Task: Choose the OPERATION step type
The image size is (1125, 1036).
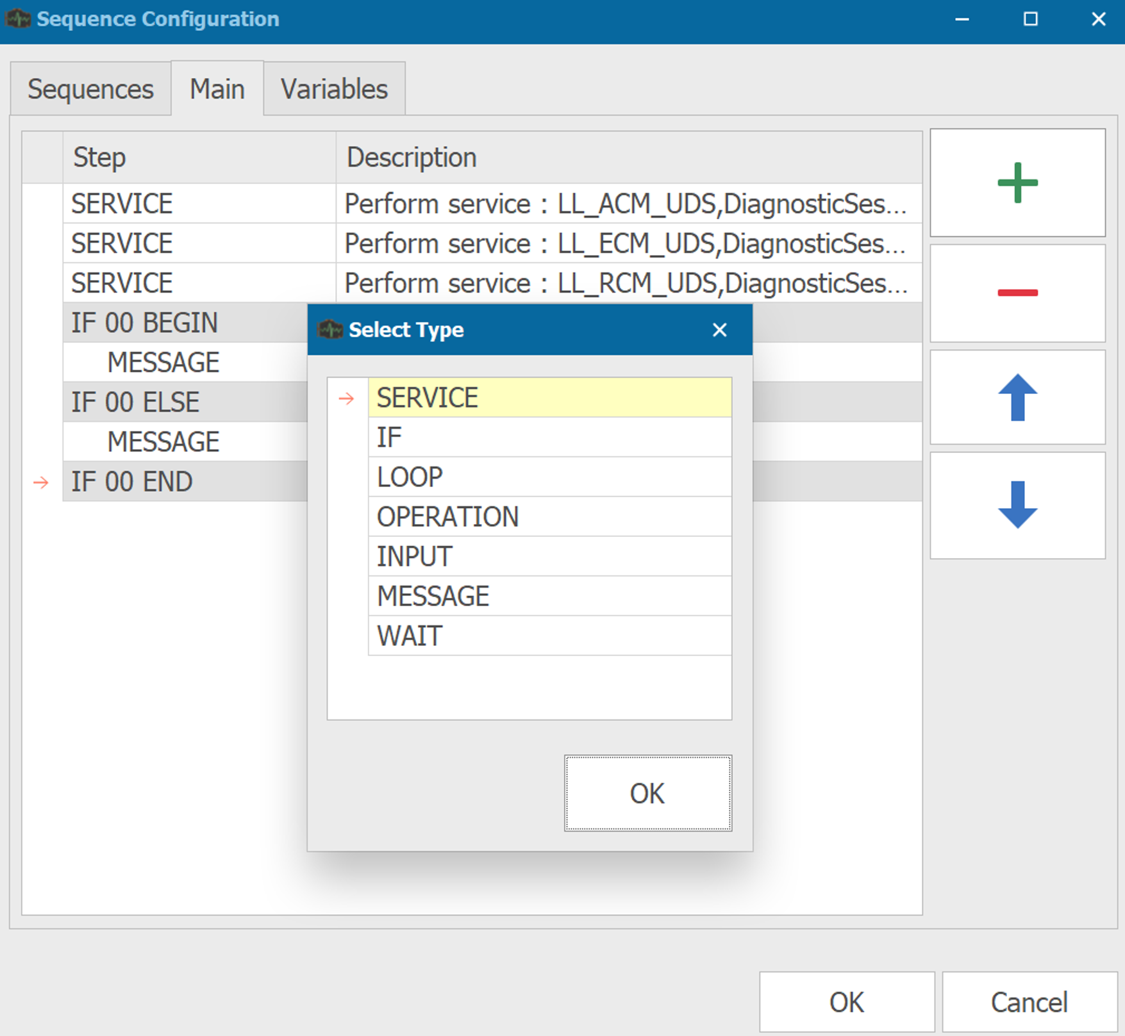Action: click(549, 517)
